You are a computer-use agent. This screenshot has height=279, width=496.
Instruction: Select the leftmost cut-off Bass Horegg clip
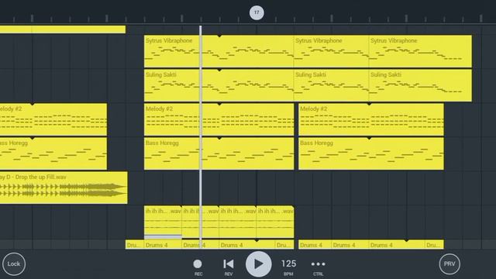(53, 153)
